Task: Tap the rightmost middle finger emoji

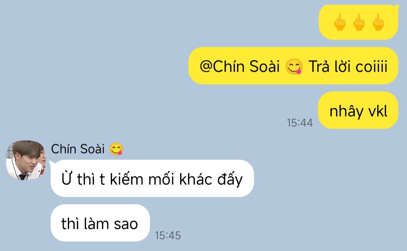Action: tap(378, 22)
